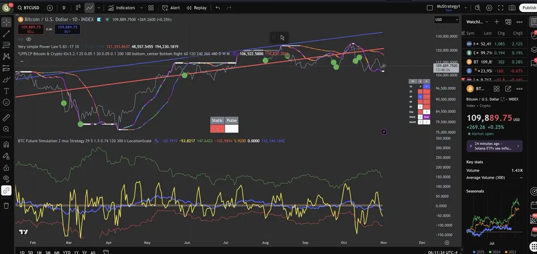Screen dimensions: 537x254
Task: Click the red SELL 109,889.75 button
Action: [31, 29]
